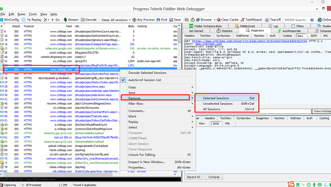Screen dimensions: 331x187
Task: Select the request HexView tab
Action: (259, 36)
